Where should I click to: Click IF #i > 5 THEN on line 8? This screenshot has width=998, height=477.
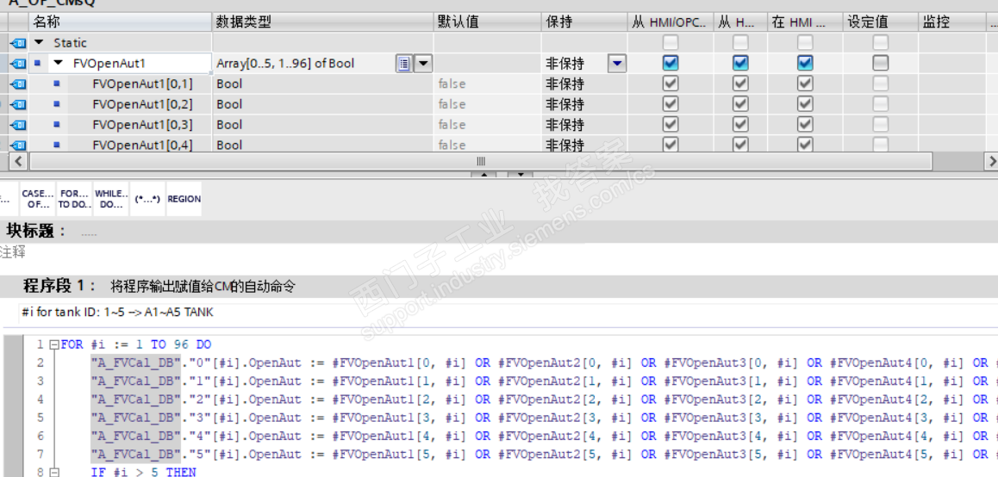[x=144, y=473]
